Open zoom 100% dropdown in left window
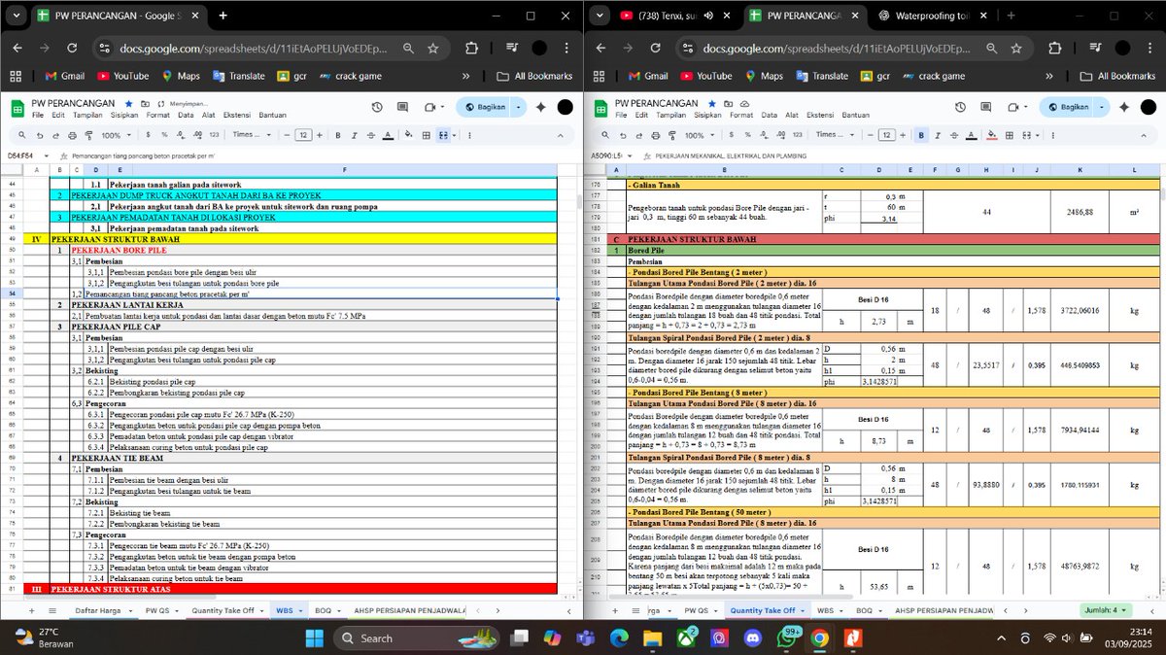The width and height of the screenshot is (1166, 655). pos(116,135)
